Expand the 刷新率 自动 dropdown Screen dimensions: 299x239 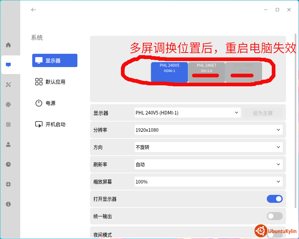[208, 164]
